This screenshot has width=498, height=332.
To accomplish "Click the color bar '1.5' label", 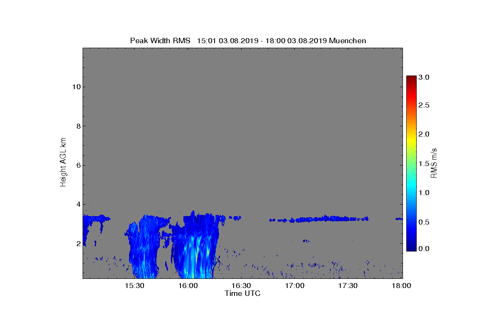I will pos(424,164).
